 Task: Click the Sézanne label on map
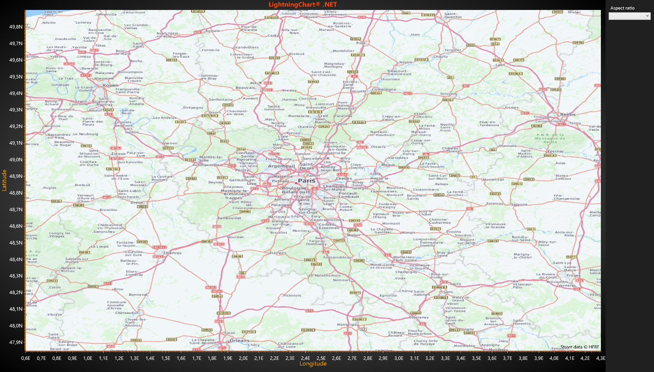pyautogui.click(x=519, y=205)
